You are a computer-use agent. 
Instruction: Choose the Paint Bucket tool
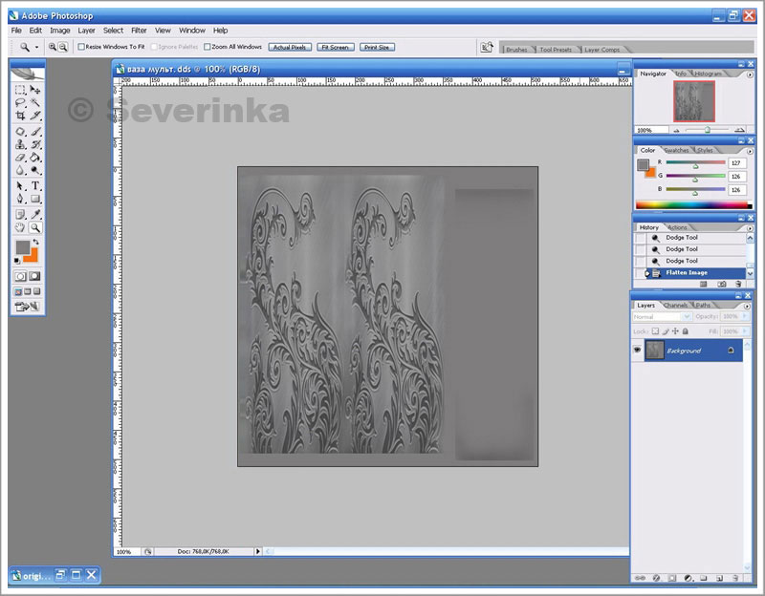tap(35, 158)
